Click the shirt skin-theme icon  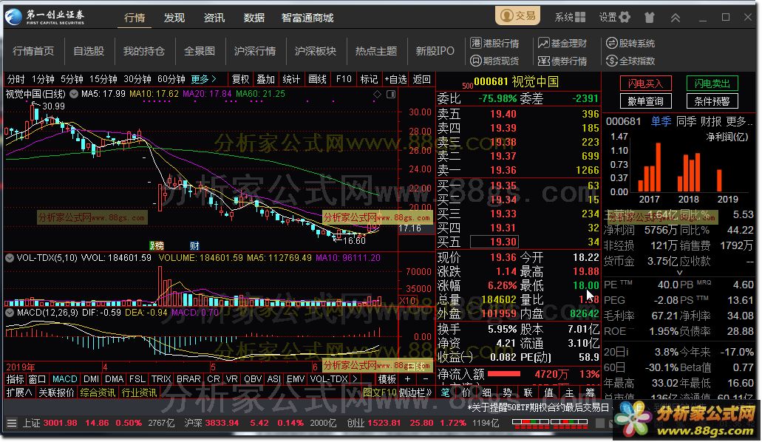tap(649, 18)
